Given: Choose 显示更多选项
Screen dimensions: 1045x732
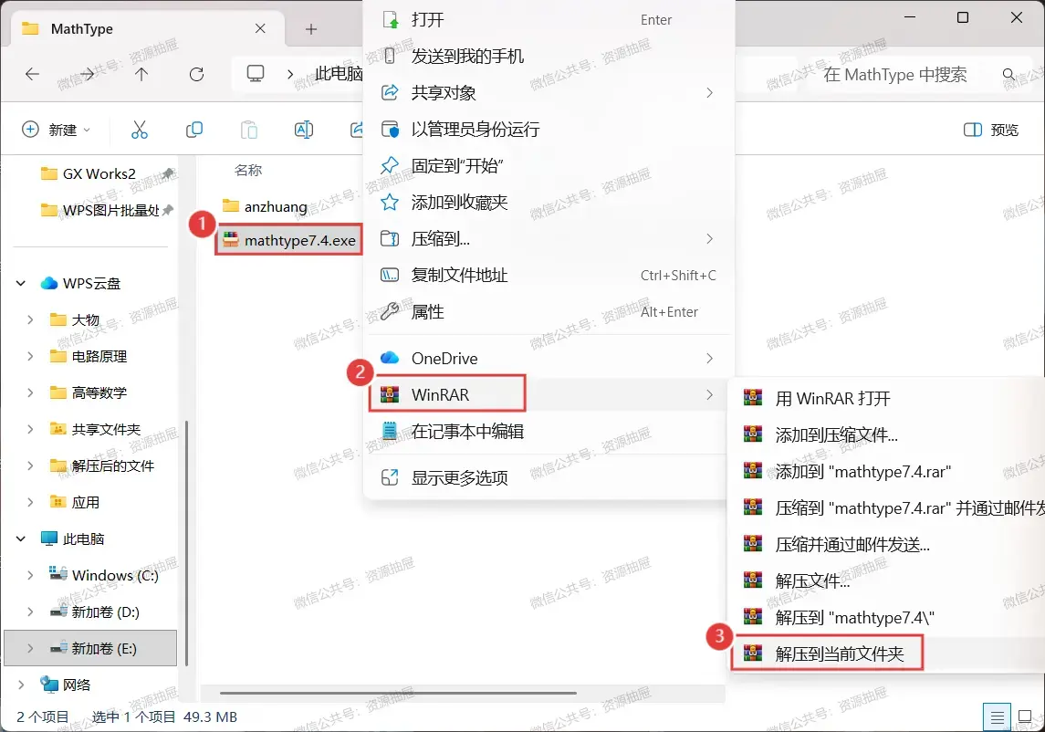Looking at the screenshot, I should (549, 478).
